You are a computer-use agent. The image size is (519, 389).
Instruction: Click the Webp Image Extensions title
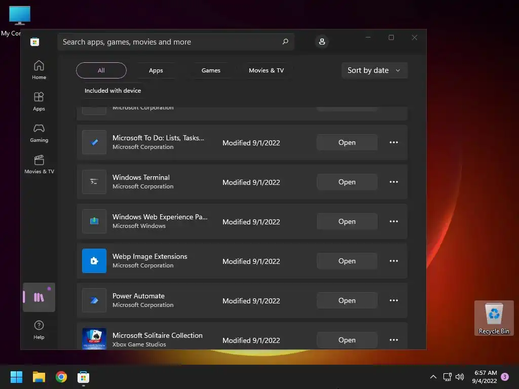point(150,256)
